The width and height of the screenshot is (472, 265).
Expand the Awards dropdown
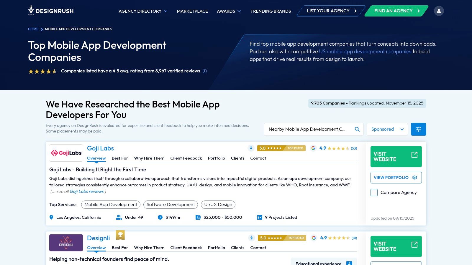229,11
